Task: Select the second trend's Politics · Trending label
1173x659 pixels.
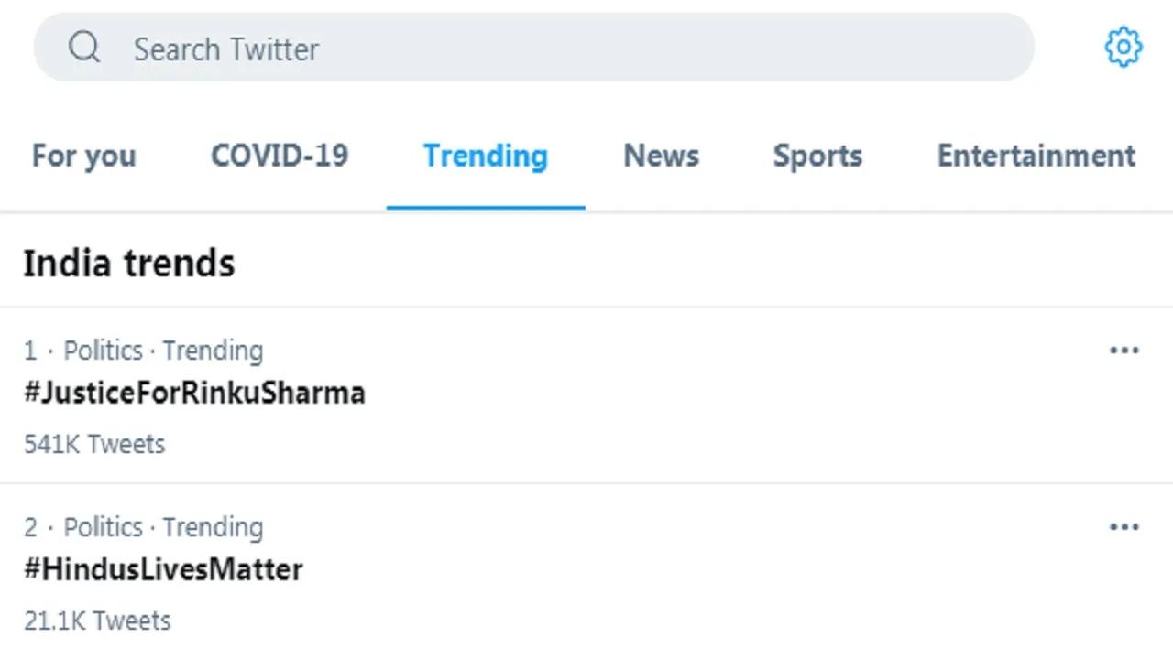Action: 163,527
